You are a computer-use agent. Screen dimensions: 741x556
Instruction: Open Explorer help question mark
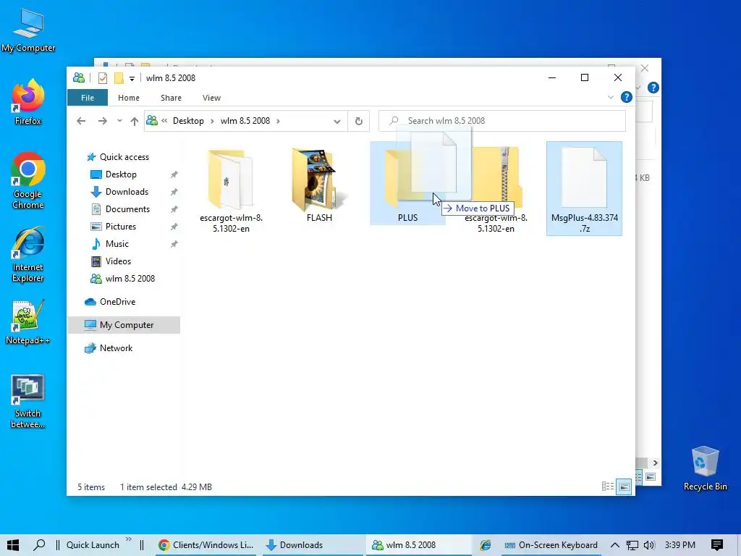pyautogui.click(x=627, y=98)
